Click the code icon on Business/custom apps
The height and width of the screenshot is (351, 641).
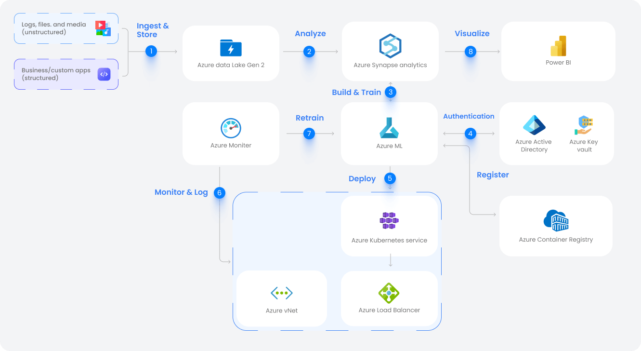click(104, 74)
